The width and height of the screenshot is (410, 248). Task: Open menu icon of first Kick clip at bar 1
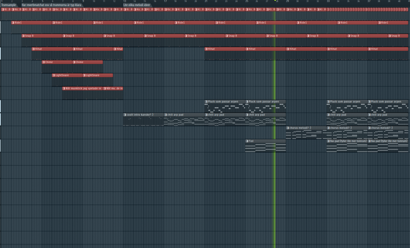pos(2,10)
